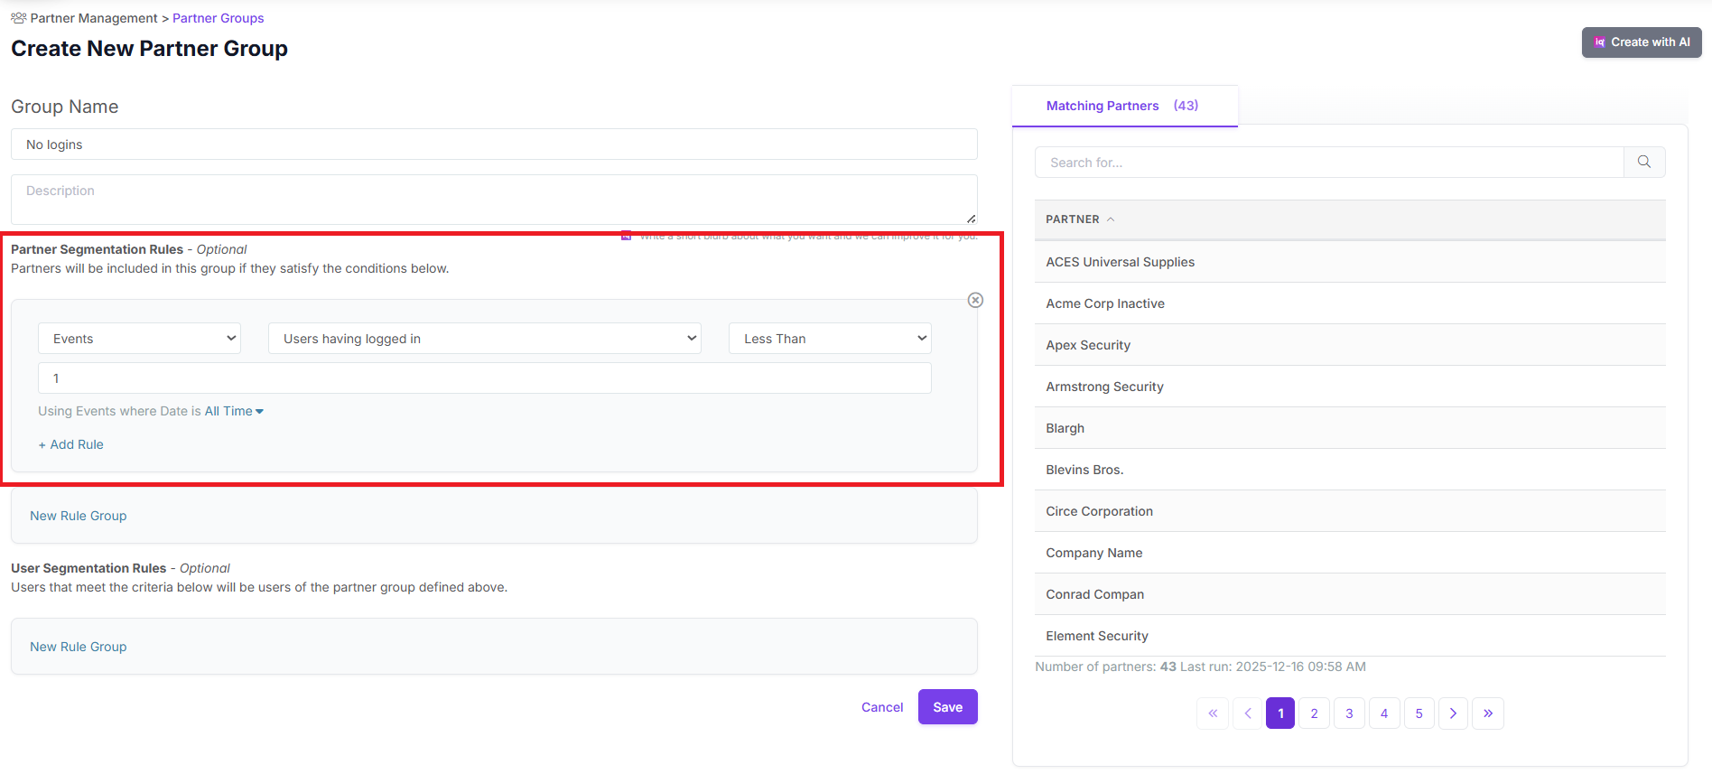Click the Group Name input field
This screenshot has width=1712, height=774.
(494, 145)
